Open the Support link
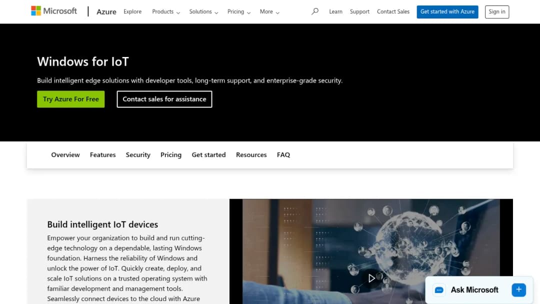This screenshot has height=304, width=540. 359,11
